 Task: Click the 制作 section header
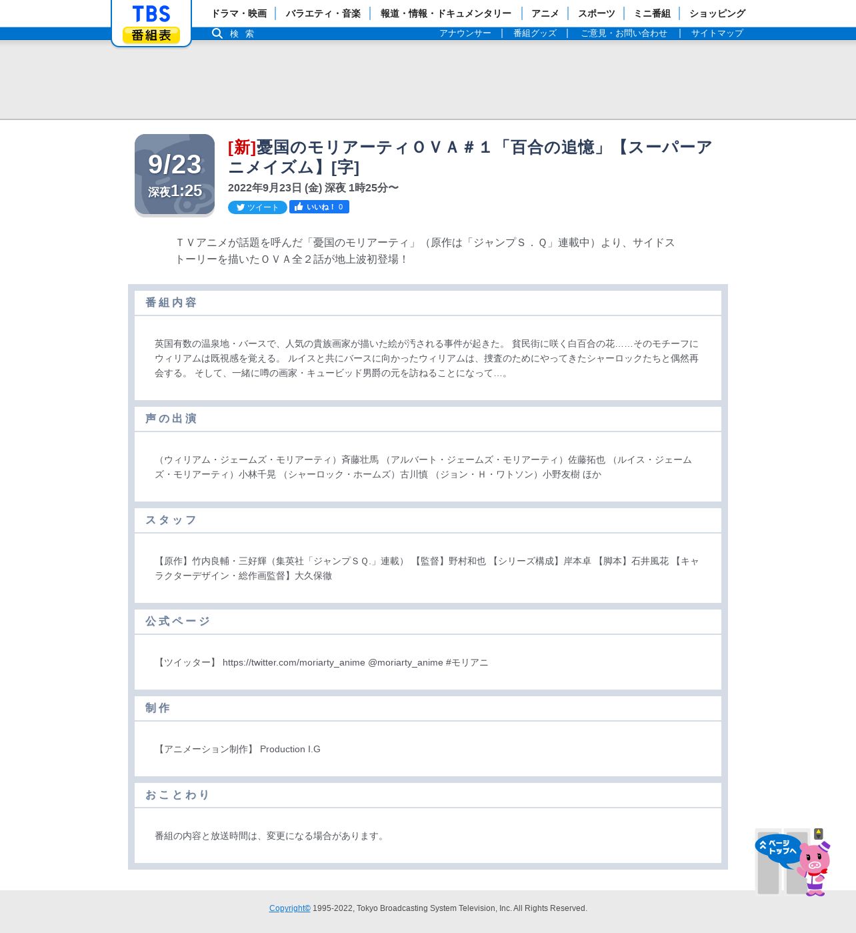428,708
